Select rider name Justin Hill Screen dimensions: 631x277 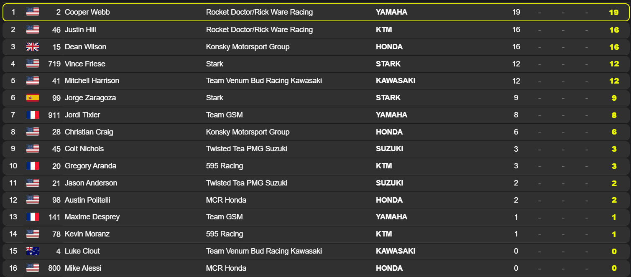(80, 30)
